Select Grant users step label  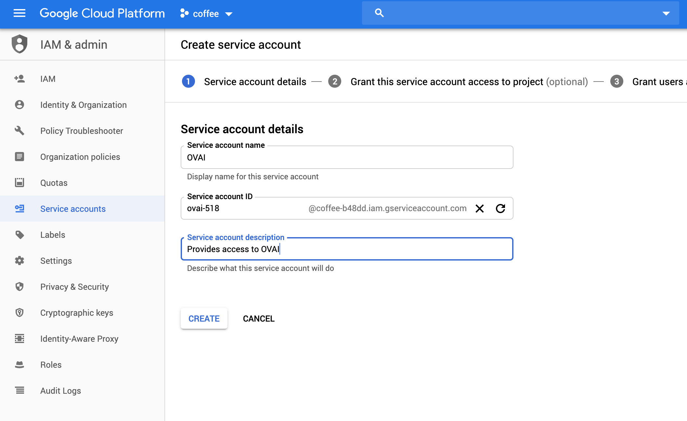659,82
